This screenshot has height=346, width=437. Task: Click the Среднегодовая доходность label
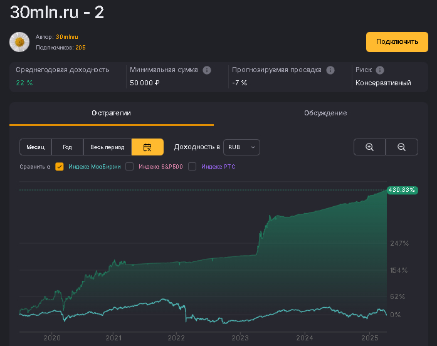(x=63, y=70)
